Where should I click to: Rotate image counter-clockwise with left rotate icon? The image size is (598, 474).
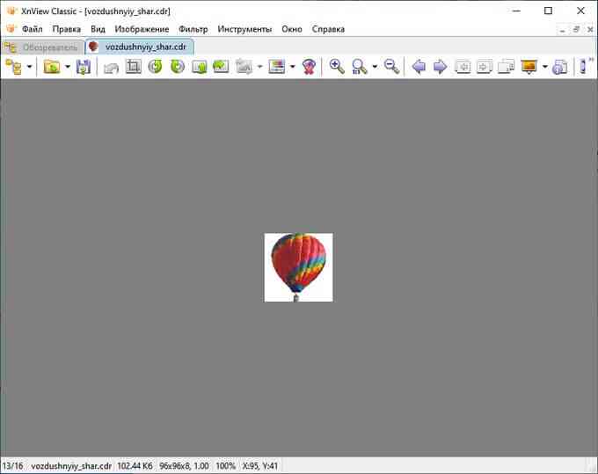pyautogui.click(x=156, y=66)
